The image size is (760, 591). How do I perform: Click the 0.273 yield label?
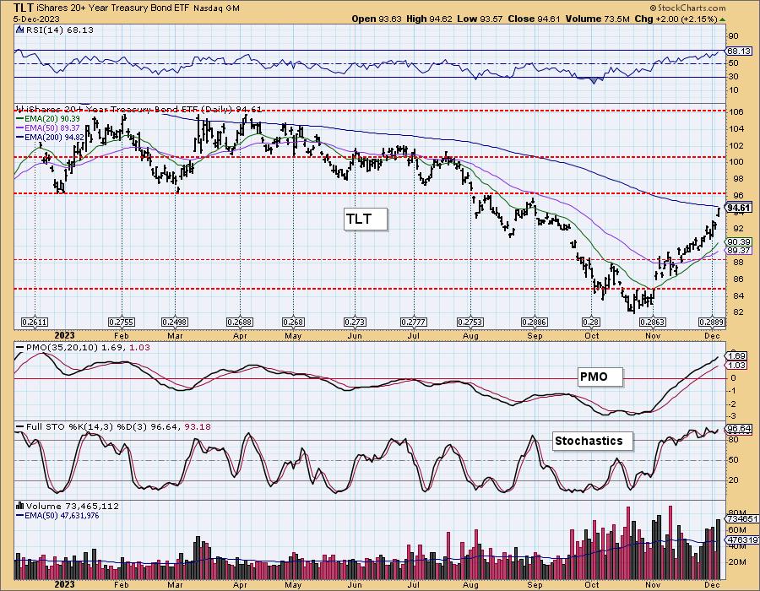[355, 322]
